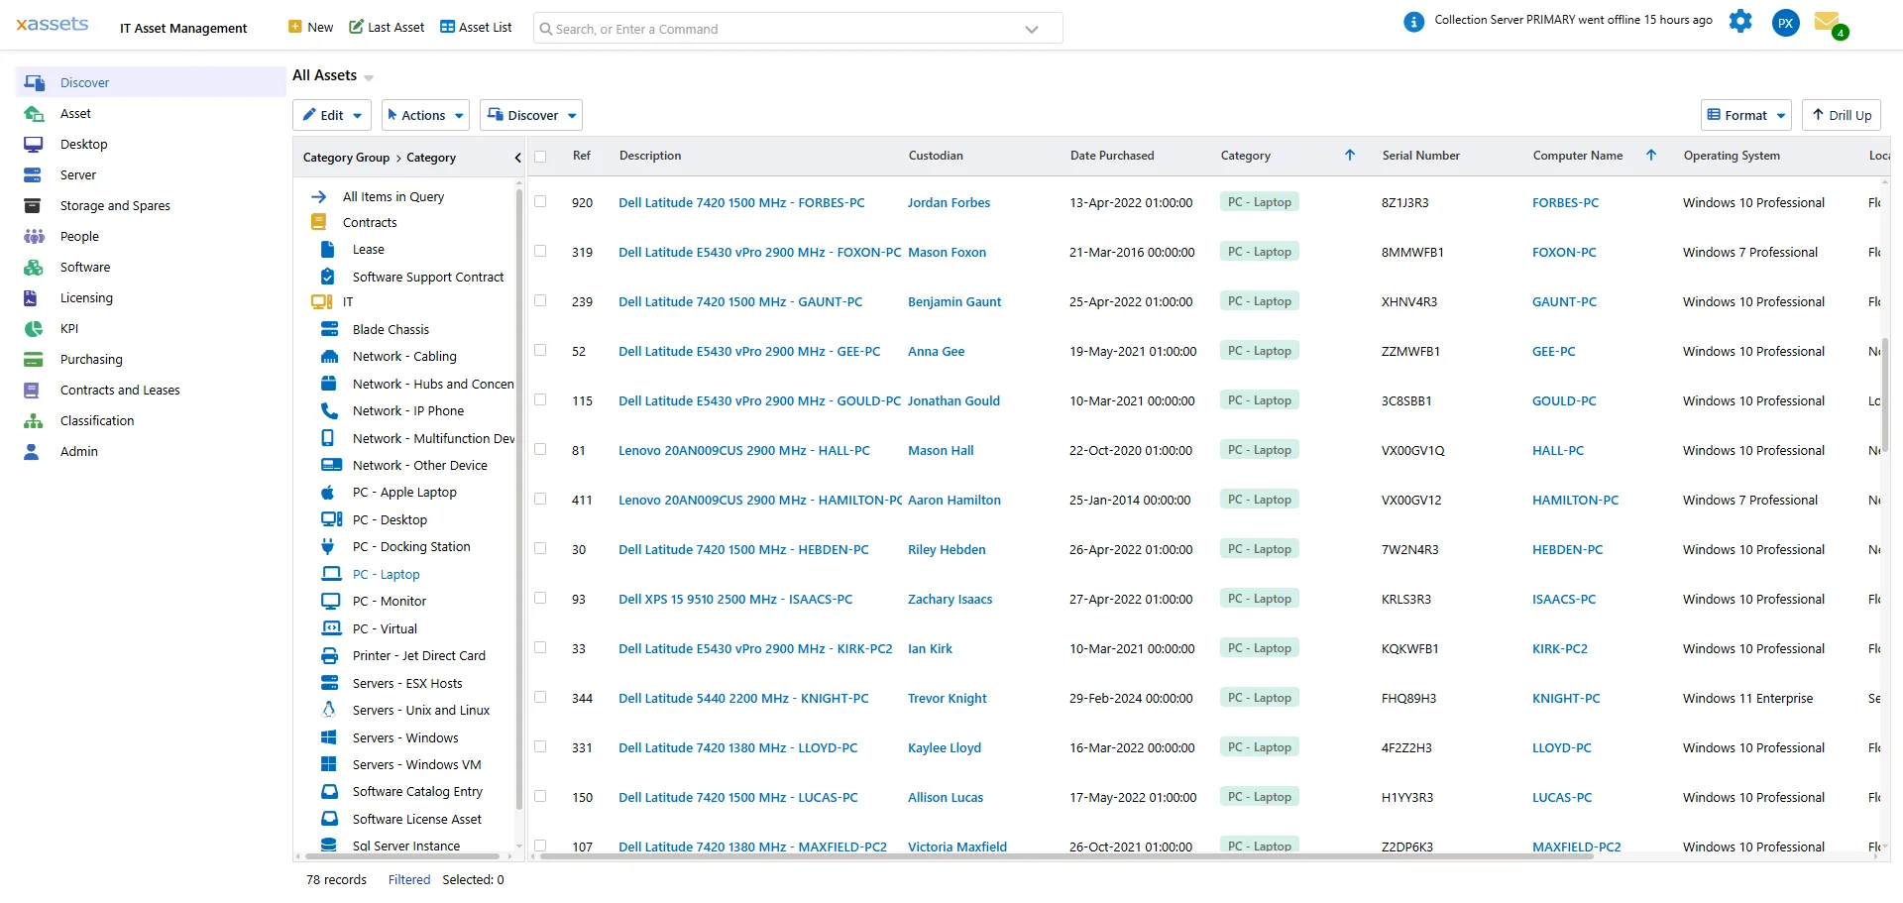Click the Desktop monitor sidebar icon
This screenshot has height=903, width=1903.
pos(34,144)
